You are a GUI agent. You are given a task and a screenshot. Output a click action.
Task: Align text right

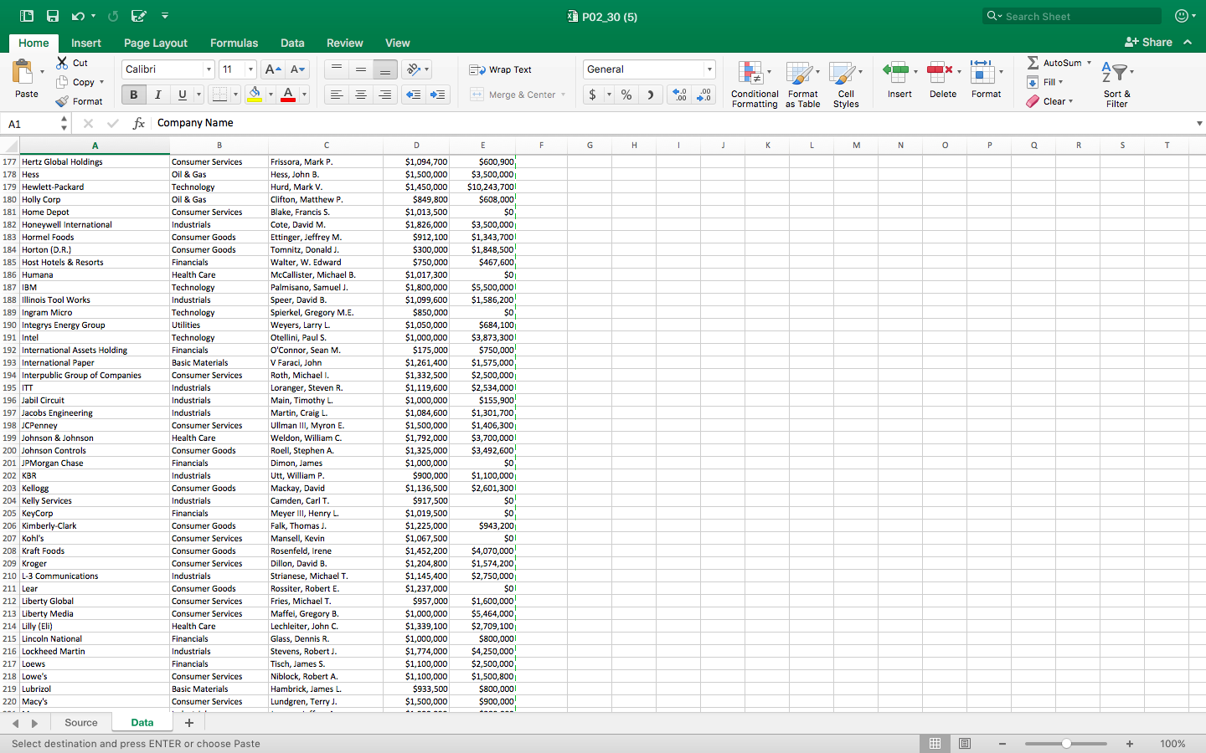(384, 95)
